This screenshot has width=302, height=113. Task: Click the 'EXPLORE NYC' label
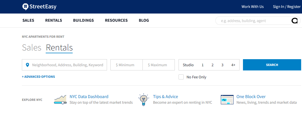[32, 100]
